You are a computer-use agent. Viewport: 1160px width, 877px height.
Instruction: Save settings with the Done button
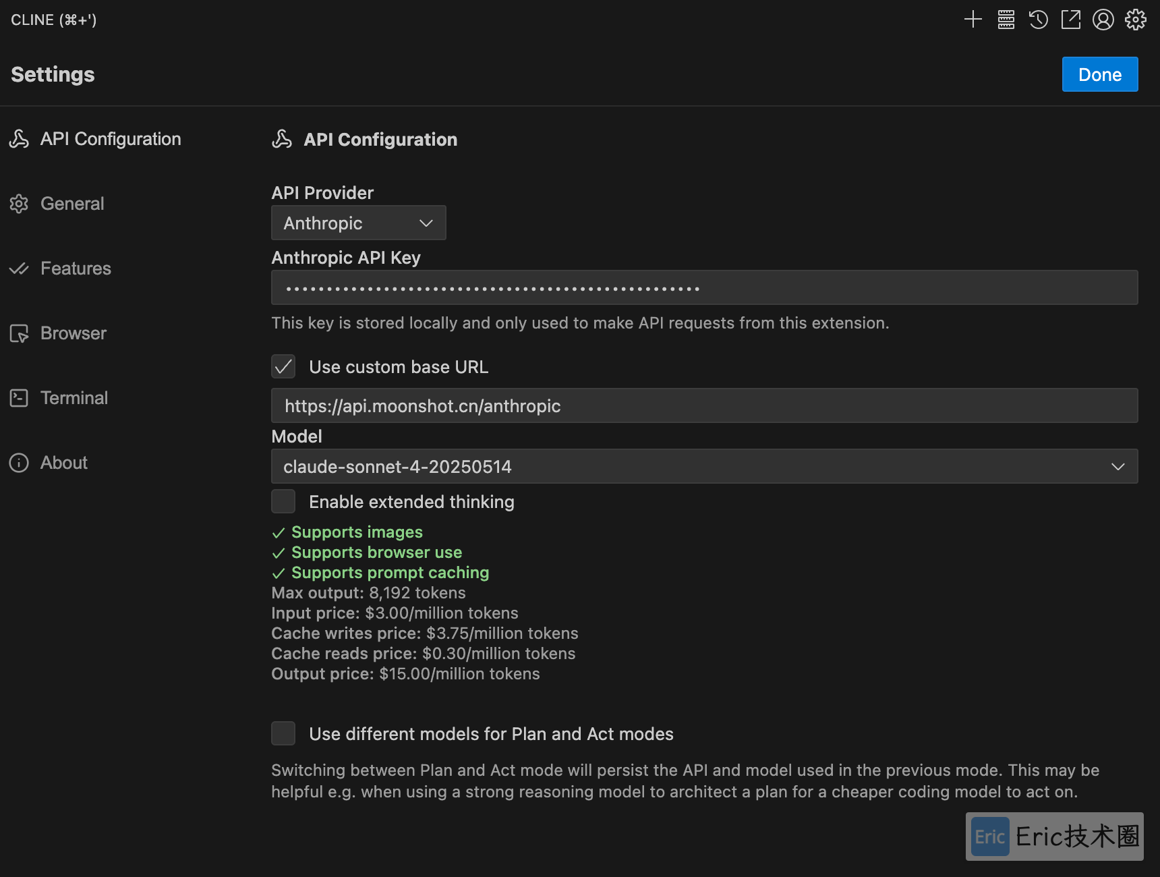(1100, 74)
